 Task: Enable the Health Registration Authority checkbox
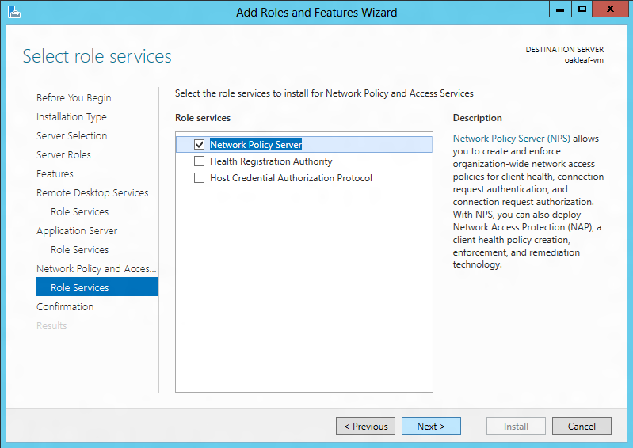199,161
